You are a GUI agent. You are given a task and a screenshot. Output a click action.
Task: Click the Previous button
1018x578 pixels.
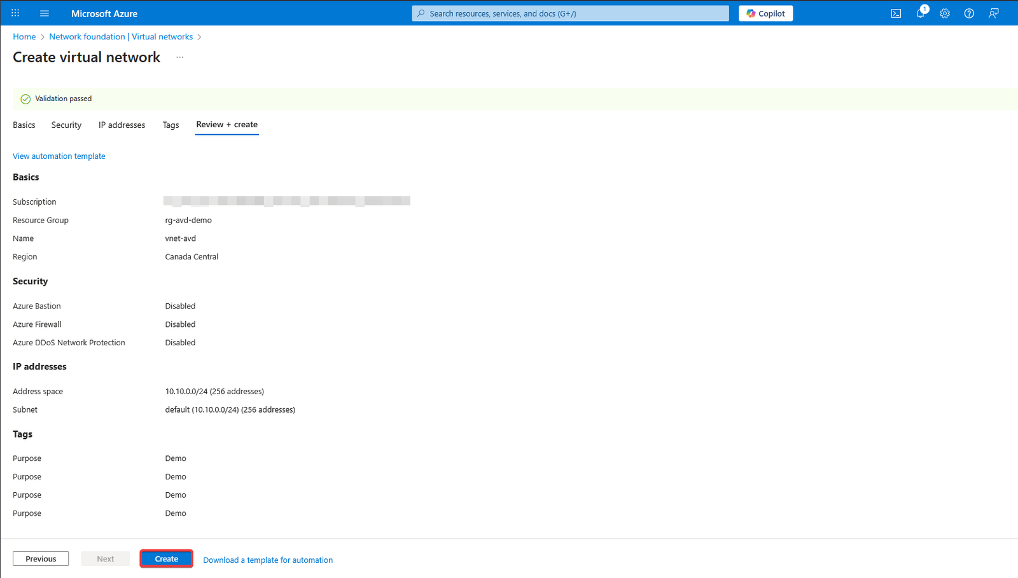(41, 559)
